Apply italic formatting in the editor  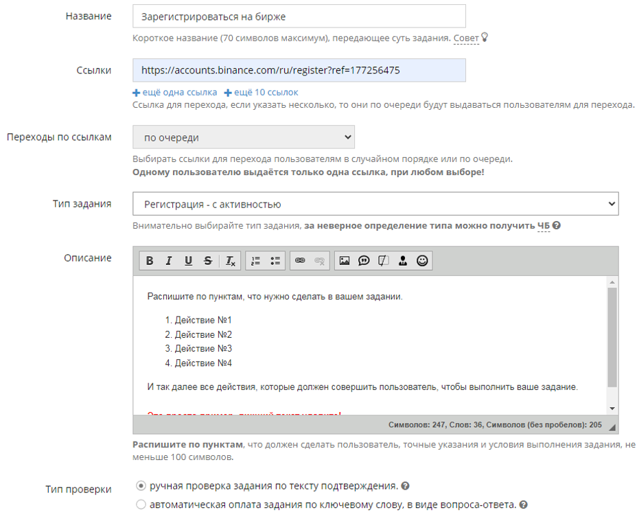tap(169, 260)
